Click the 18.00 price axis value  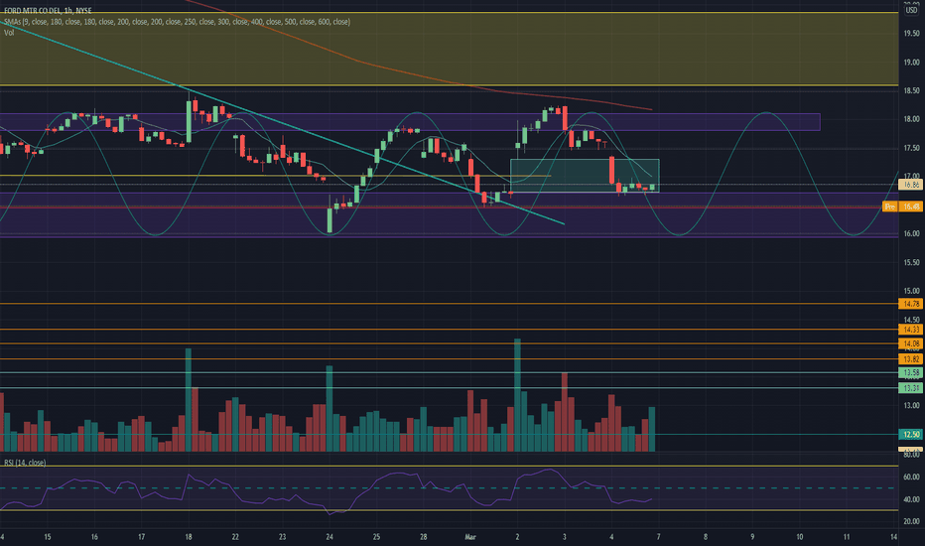pos(911,119)
